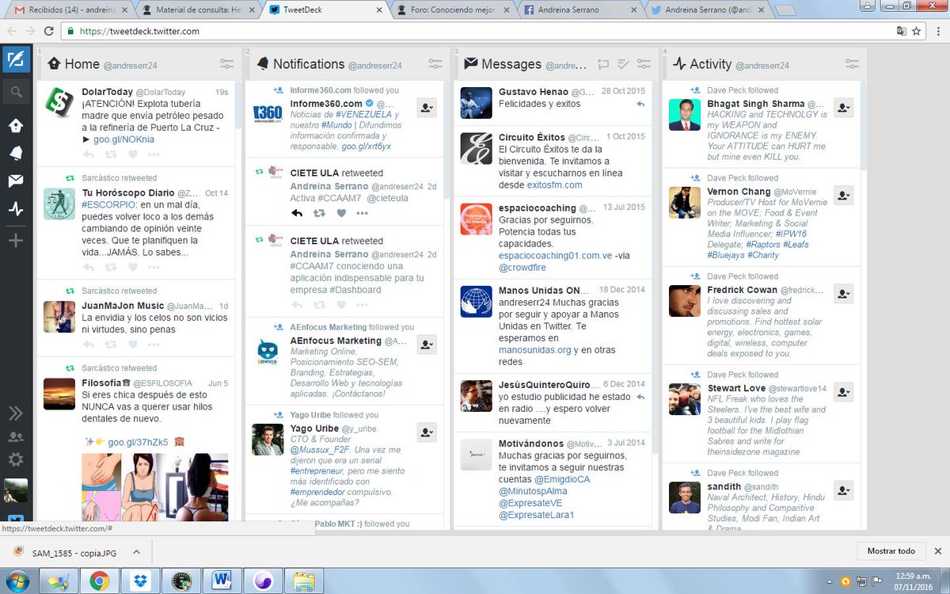
Task: Follow sandith with follow button
Action: pos(844,490)
